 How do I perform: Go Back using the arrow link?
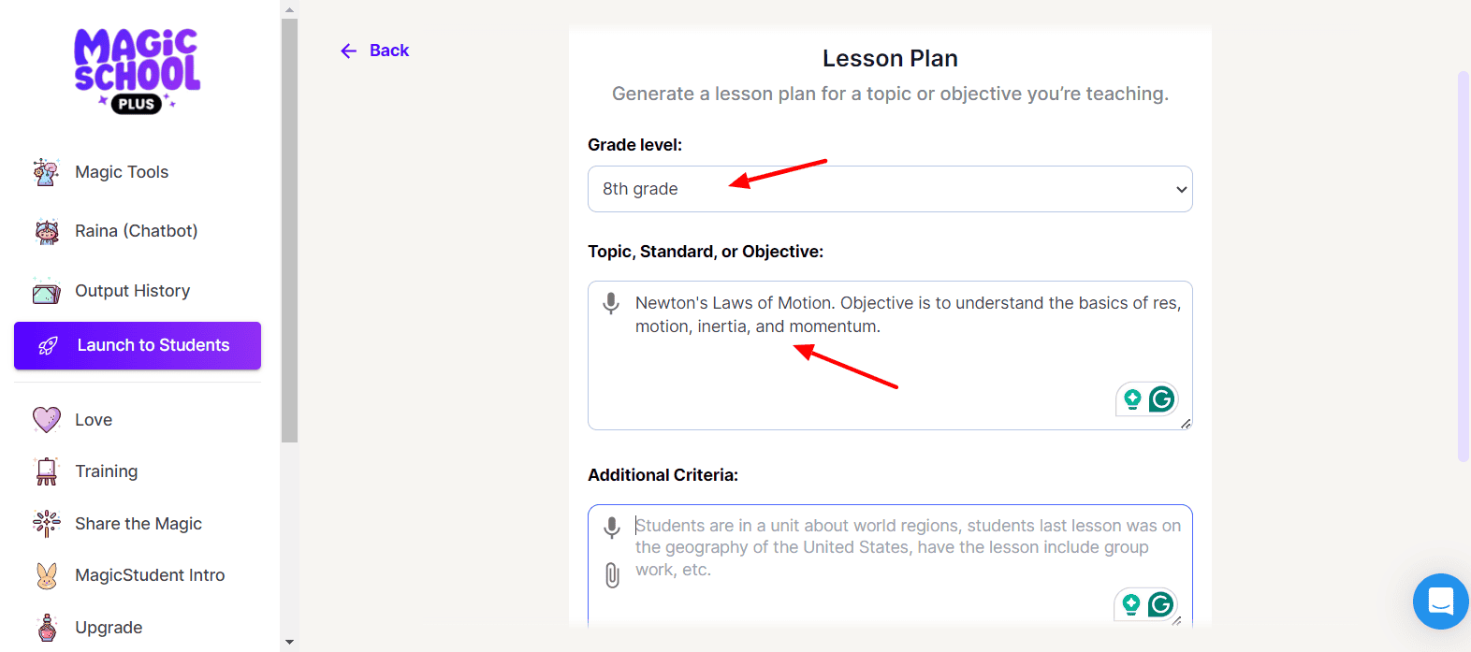(x=375, y=51)
